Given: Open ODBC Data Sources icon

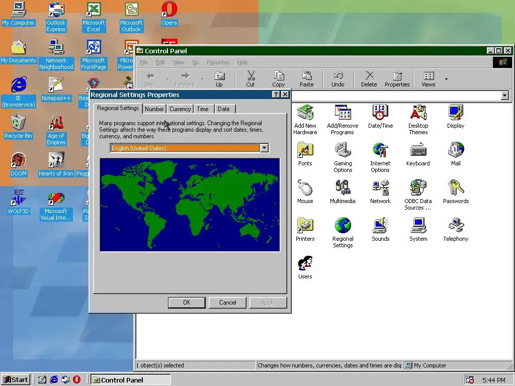Looking at the screenshot, I should pyautogui.click(x=418, y=195).
